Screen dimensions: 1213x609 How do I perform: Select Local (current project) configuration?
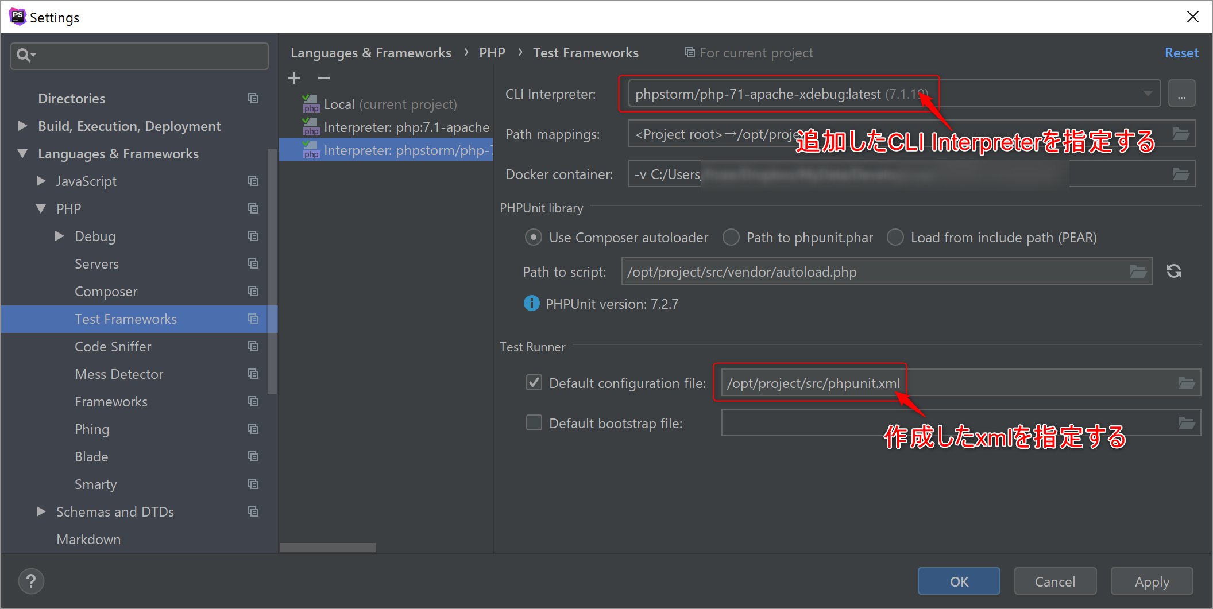pos(386,104)
